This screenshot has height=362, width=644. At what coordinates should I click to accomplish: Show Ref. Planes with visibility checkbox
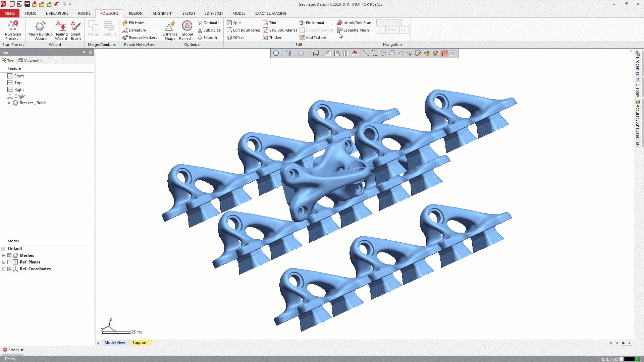pyautogui.click(x=9, y=262)
